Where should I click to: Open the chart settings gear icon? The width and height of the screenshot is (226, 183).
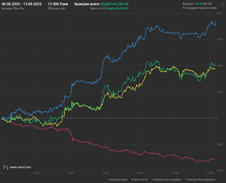222,5
